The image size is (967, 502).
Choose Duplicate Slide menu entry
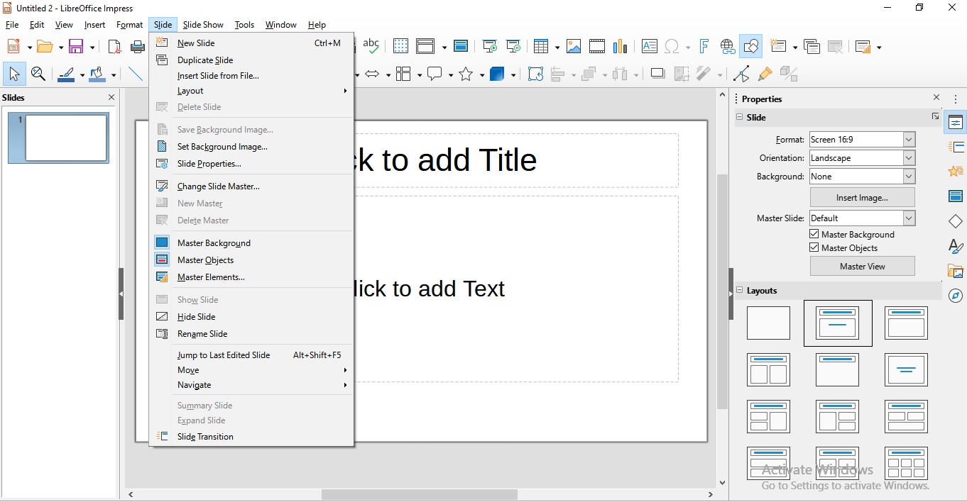pyautogui.click(x=251, y=60)
